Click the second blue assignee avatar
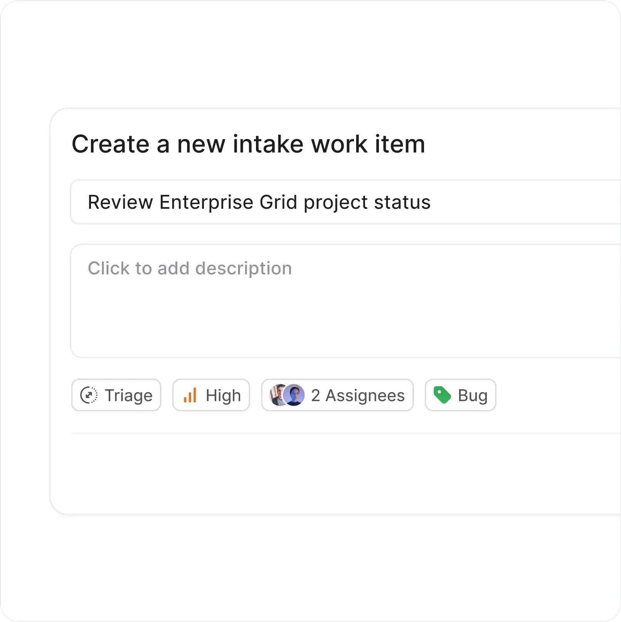Viewport: 621px width, 622px height. 294,395
